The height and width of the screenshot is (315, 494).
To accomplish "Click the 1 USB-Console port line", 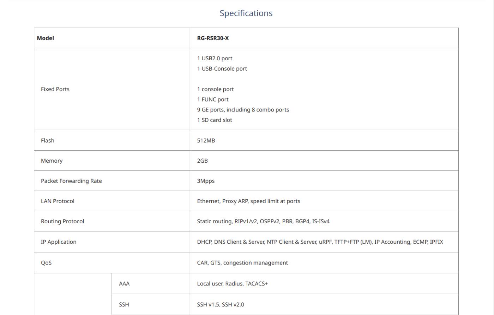I will tap(222, 69).
